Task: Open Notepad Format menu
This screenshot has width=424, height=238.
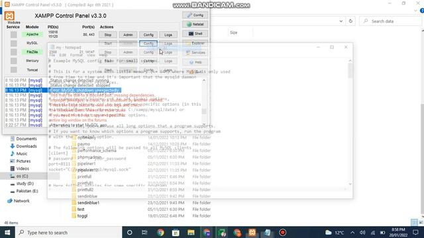Action: [x=76, y=55]
